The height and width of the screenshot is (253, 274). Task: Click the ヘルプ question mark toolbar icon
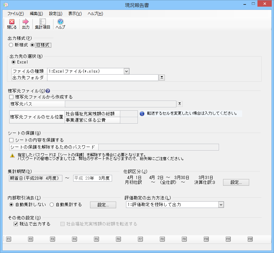coord(60,22)
